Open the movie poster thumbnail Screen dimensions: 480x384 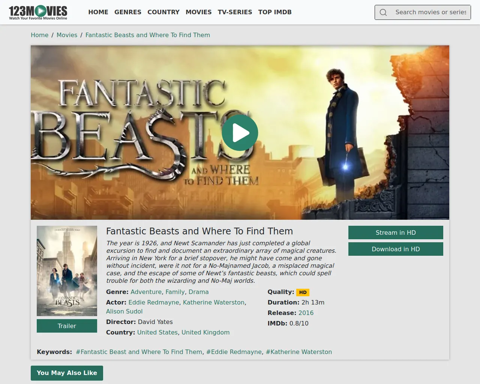67,271
